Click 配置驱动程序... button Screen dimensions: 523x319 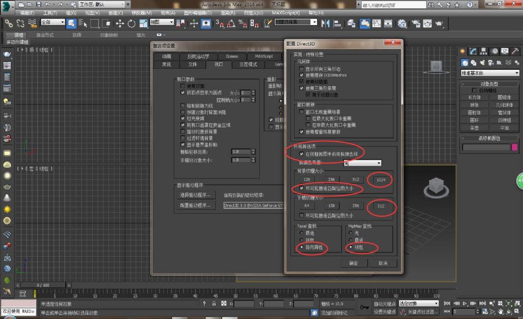pyautogui.click(x=196, y=206)
